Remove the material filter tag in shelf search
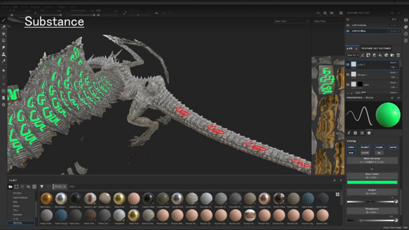 coord(65,187)
